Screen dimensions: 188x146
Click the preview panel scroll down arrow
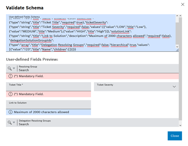coord(180,125)
